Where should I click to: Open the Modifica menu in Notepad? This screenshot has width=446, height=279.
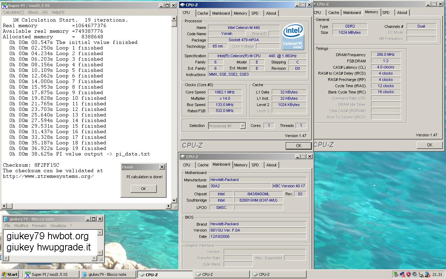(x=21, y=226)
